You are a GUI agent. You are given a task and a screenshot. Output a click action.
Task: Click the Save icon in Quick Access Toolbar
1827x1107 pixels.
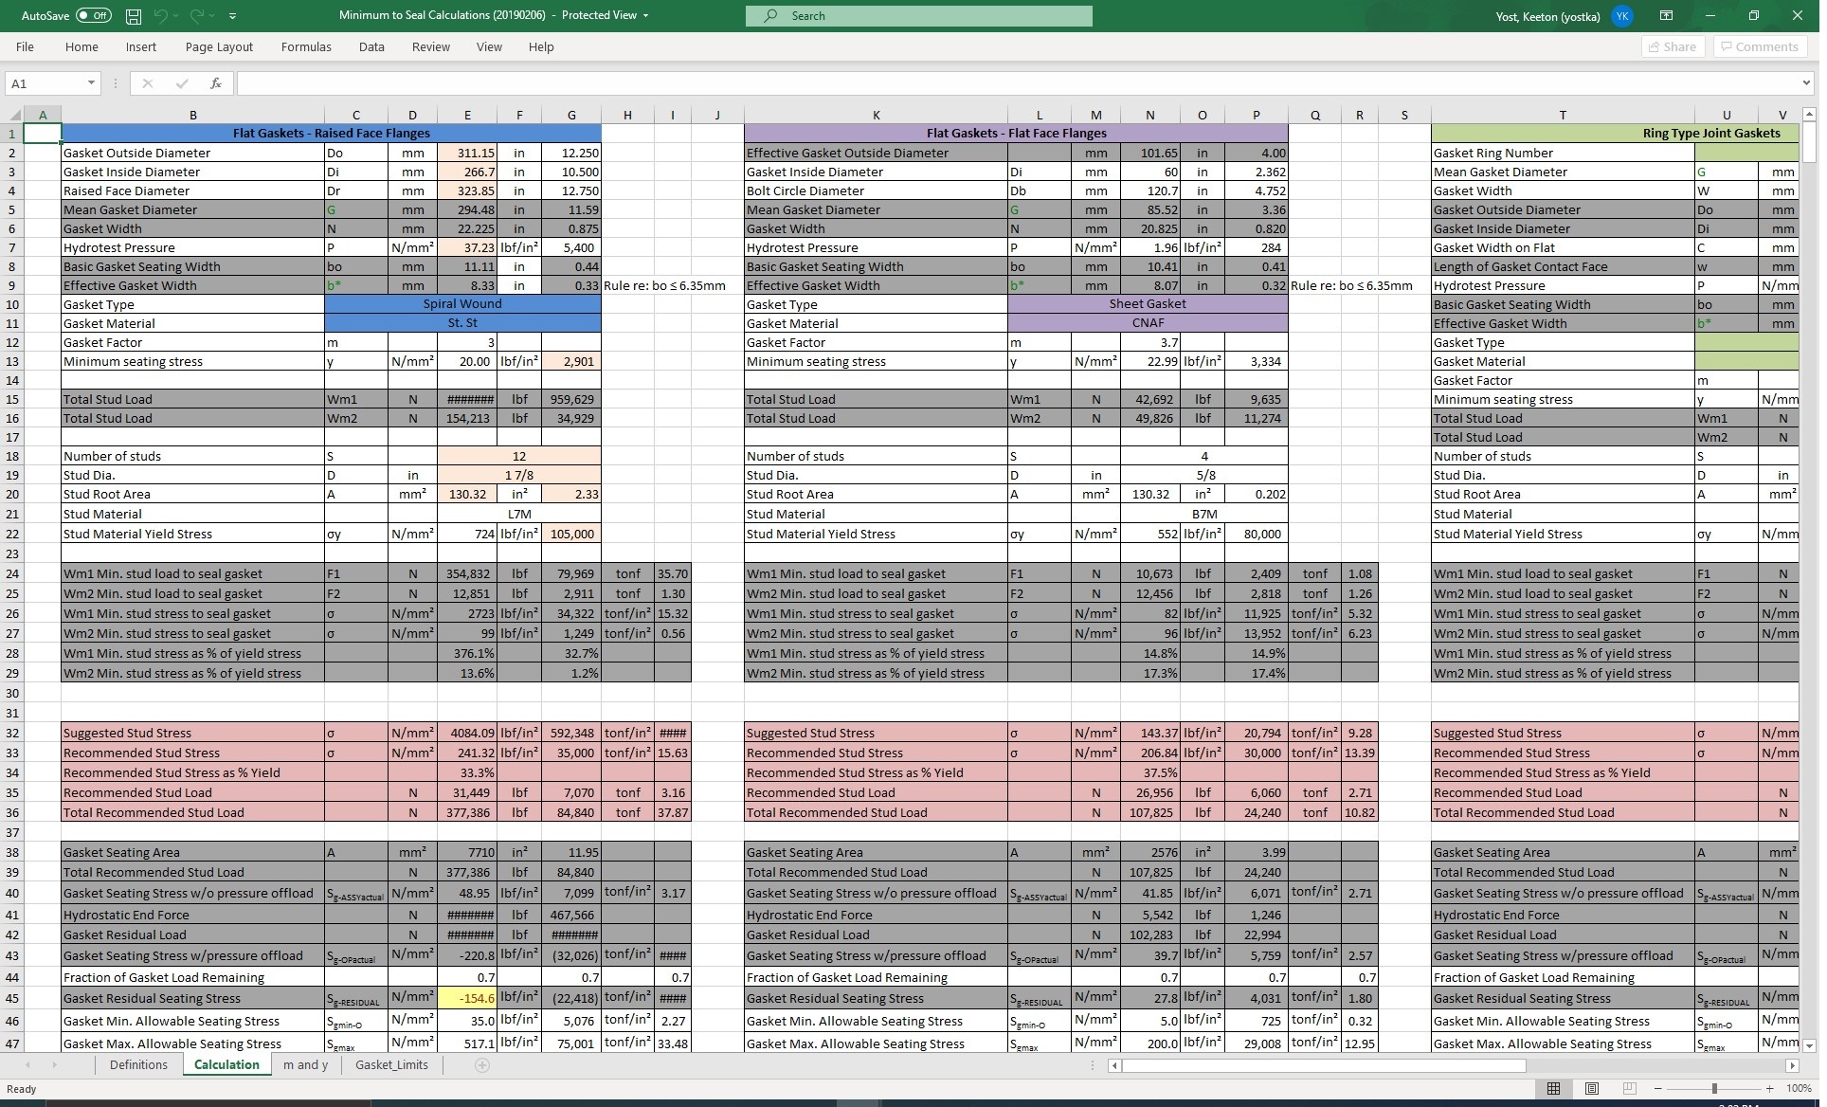[133, 16]
